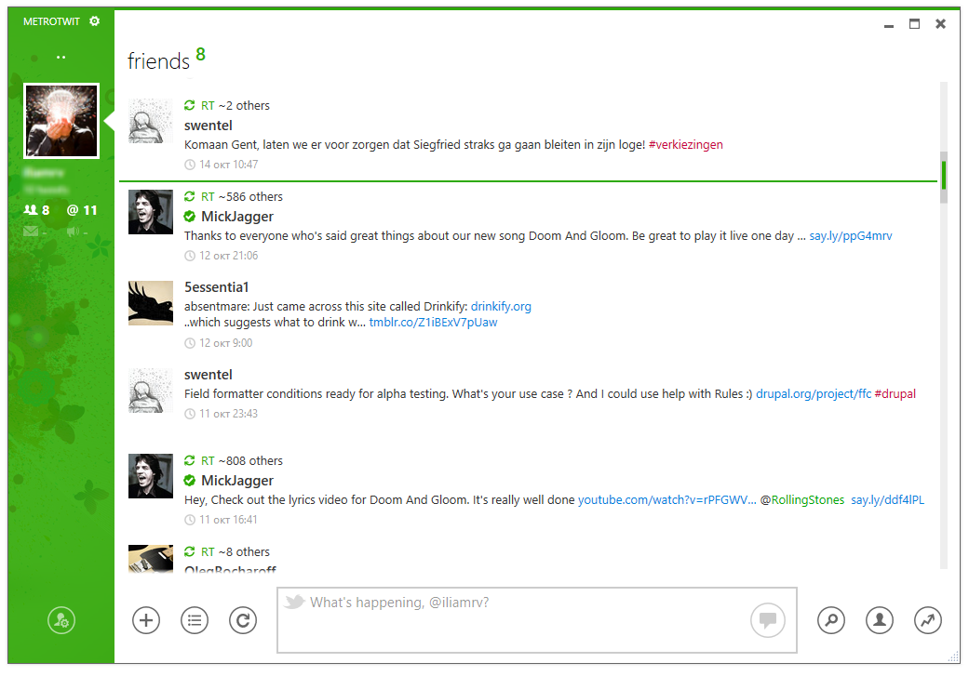The width and height of the screenshot is (969, 676).
Task: Select the friends column counter in sidebar
Action: [37, 210]
